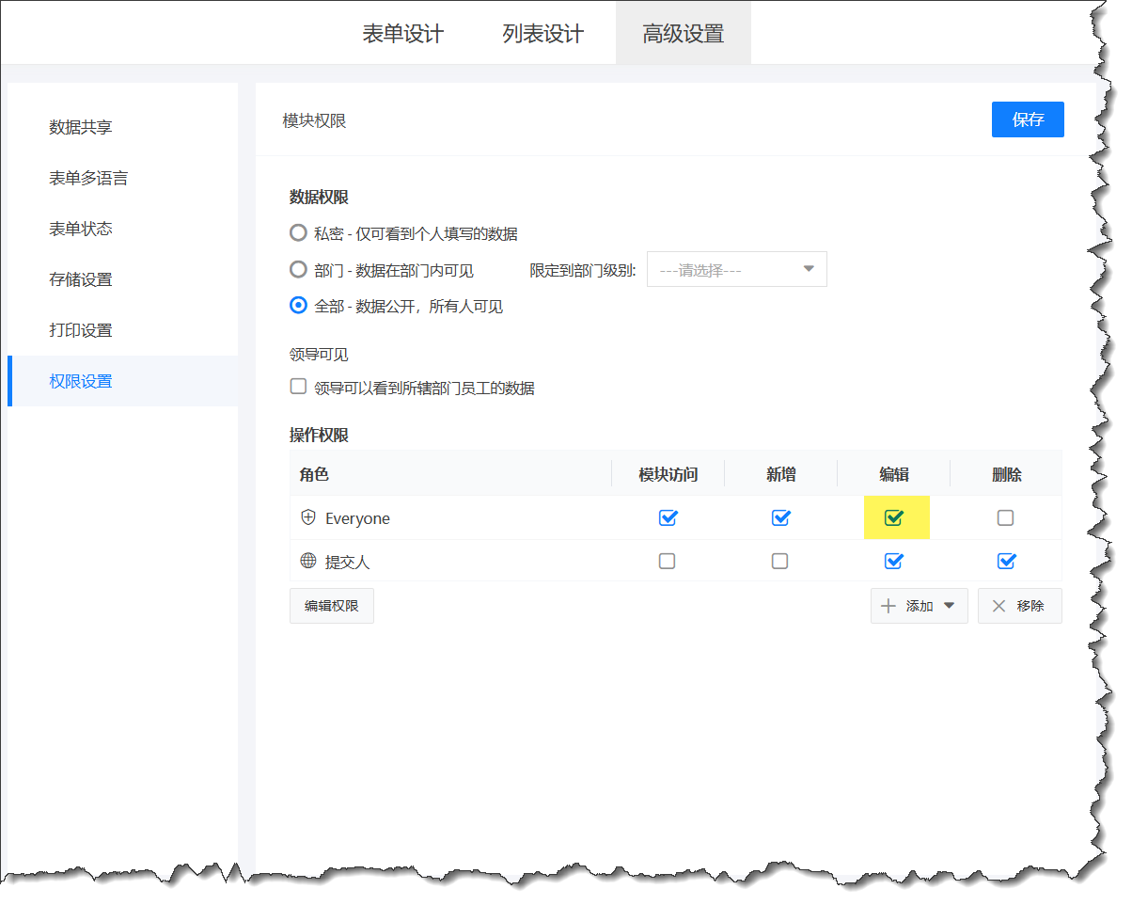Click the shield icon beside Everyone role
Screen dimensions: 1132x905
307,517
